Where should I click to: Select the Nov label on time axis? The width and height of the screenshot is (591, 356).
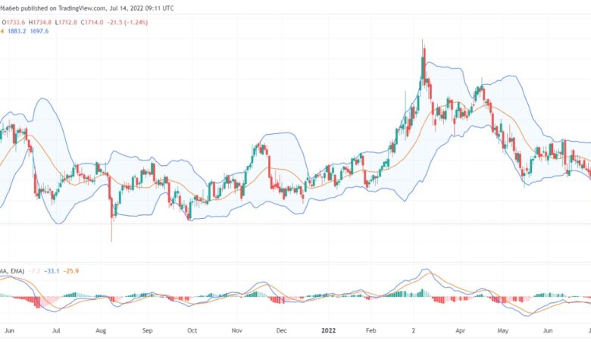(236, 330)
